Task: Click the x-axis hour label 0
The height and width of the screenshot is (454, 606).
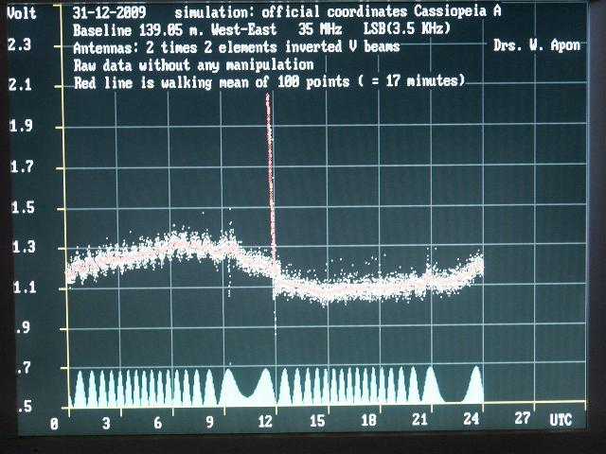Action: click(54, 424)
